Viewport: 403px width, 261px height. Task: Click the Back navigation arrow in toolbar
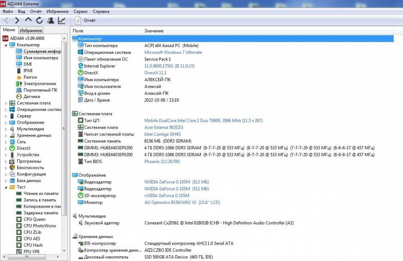click(x=6, y=20)
